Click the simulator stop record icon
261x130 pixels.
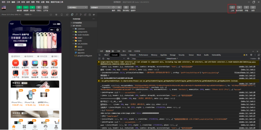tap(56, 14)
